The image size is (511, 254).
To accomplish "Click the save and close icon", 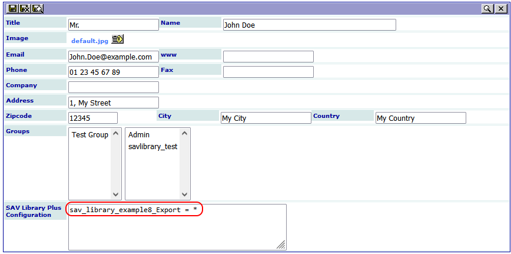I will (25, 9).
